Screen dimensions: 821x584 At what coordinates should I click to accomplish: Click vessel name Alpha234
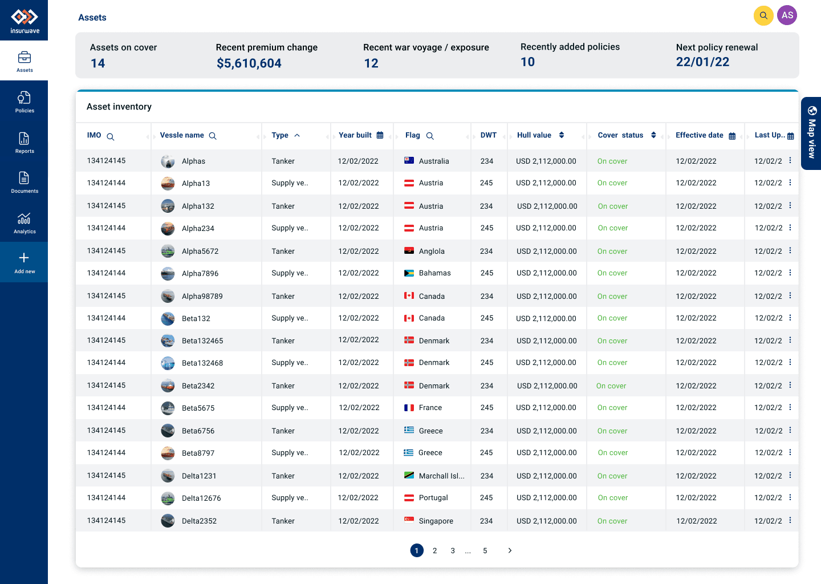(198, 229)
